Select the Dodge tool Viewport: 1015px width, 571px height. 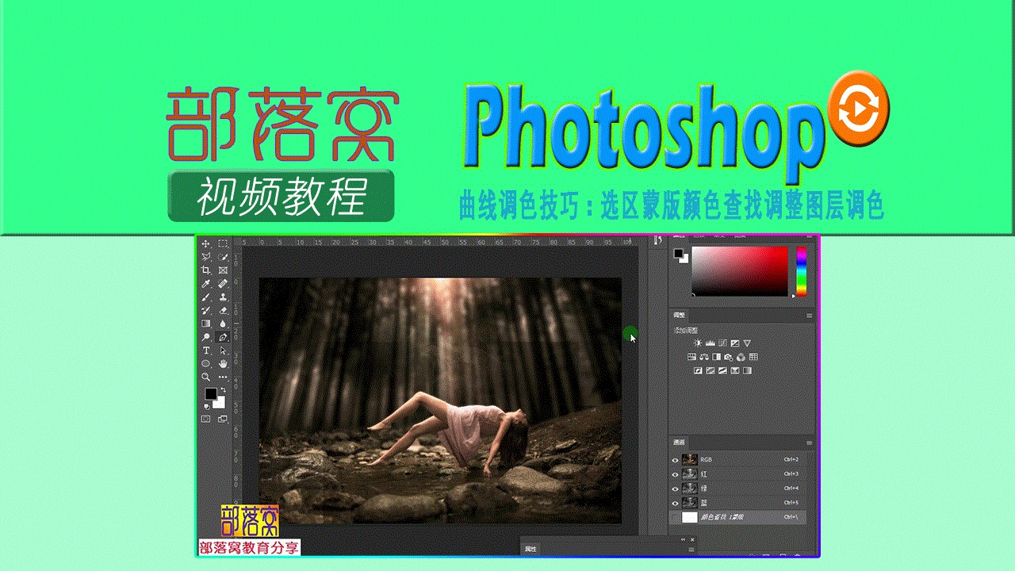pos(206,337)
